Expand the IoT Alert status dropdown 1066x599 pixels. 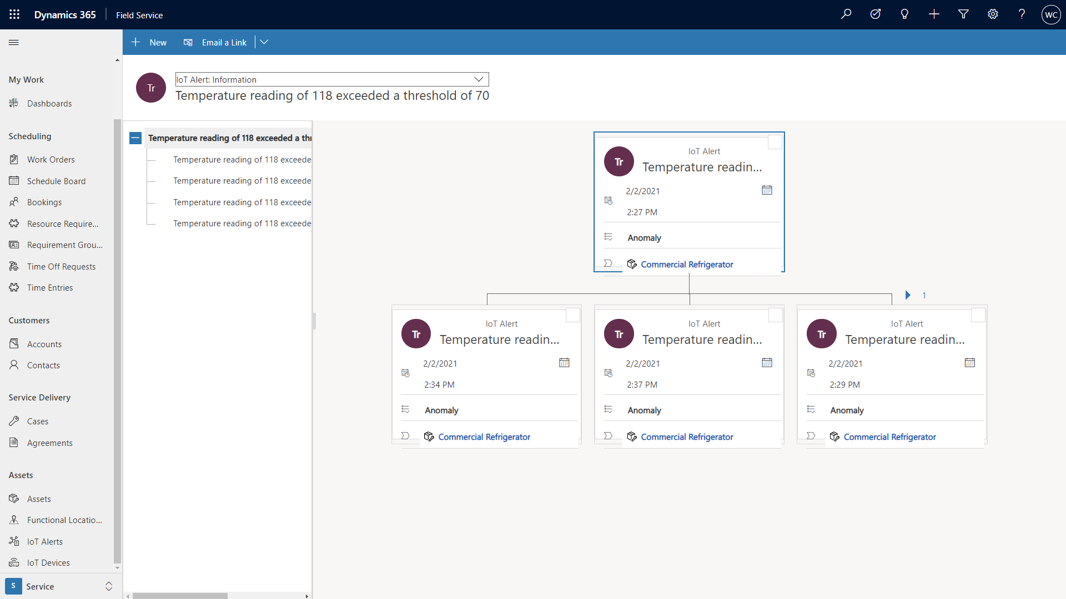tap(480, 79)
